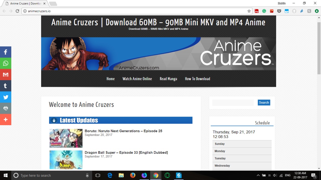
Task: Share the page on Facebook
Action: 6,52
